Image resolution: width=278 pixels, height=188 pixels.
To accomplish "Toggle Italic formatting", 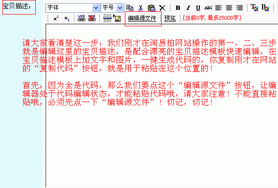I will 188,8.
